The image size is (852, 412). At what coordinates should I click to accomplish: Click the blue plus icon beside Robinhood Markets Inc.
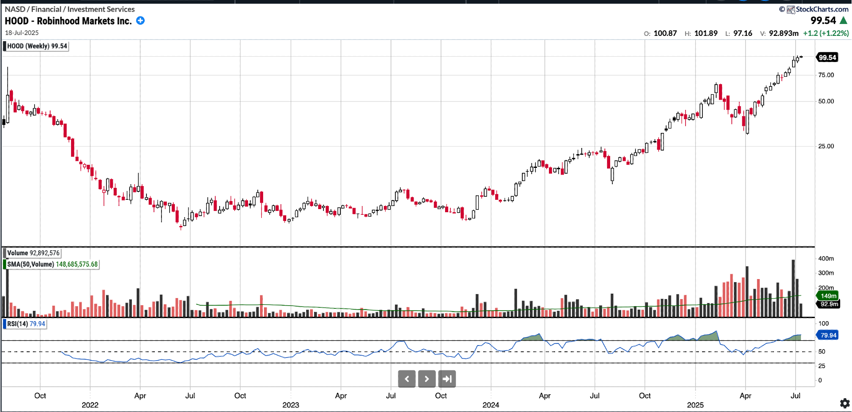coord(140,20)
